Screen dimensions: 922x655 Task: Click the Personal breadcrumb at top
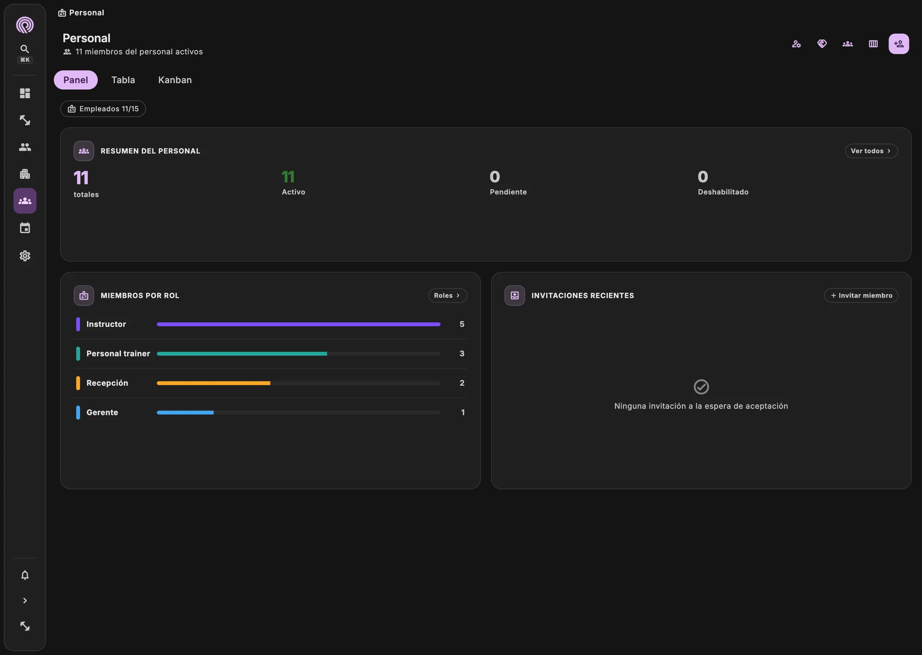81,13
